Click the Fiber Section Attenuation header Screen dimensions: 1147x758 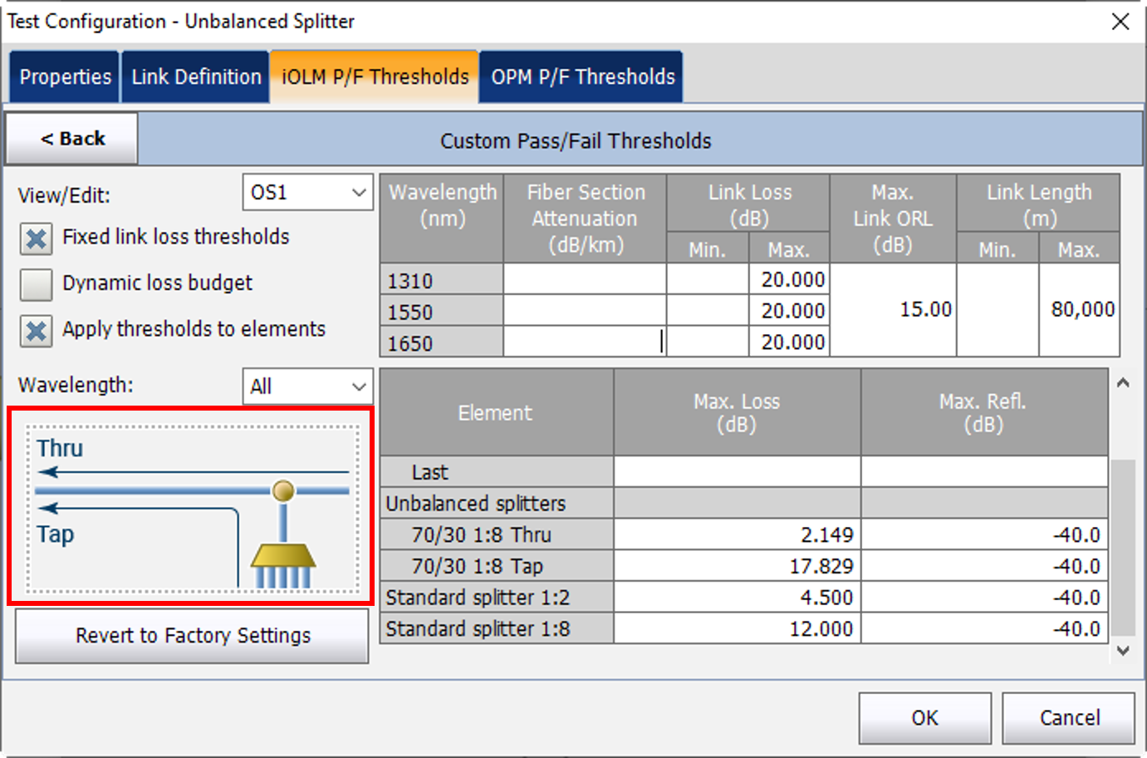(585, 219)
